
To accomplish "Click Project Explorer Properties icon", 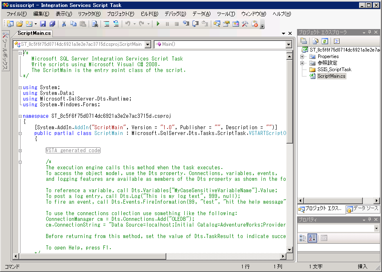I will 304,41.
